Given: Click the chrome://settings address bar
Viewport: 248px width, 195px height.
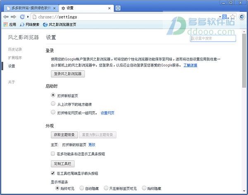Looking at the screenshot, I should click(125, 17).
